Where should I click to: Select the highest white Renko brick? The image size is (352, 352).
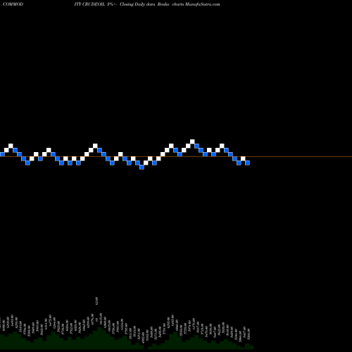click(x=192, y=142)
